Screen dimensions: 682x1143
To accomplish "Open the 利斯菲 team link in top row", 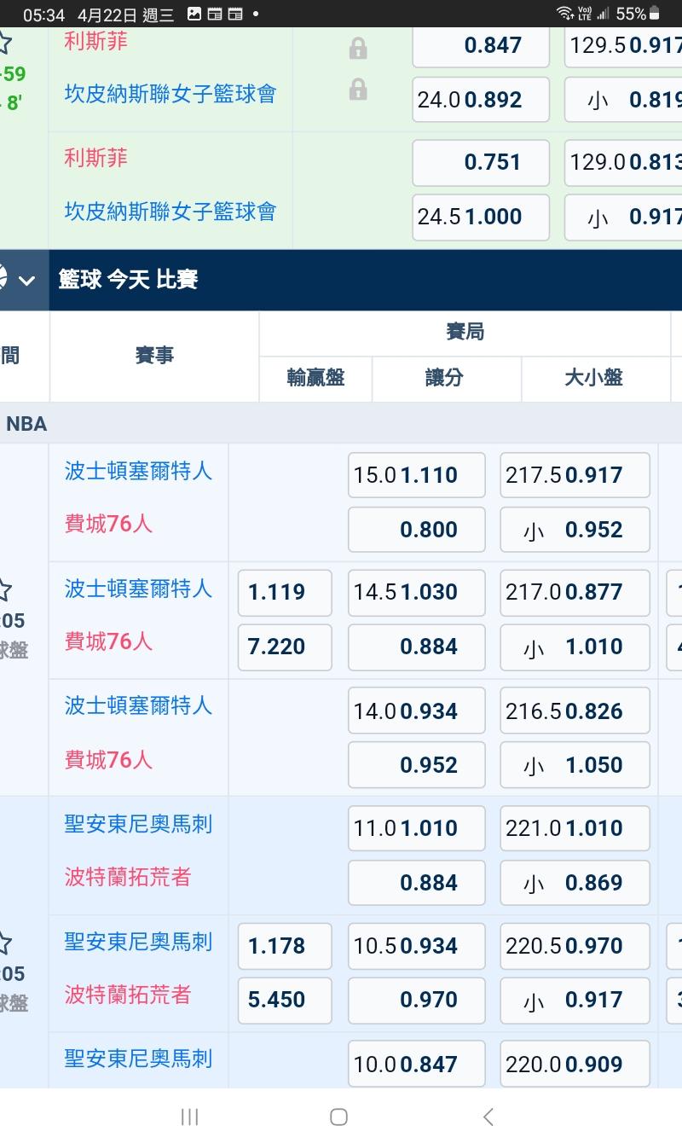I will [x=95, y=41].
